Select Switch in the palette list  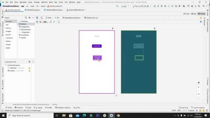[x=23, y=38]
